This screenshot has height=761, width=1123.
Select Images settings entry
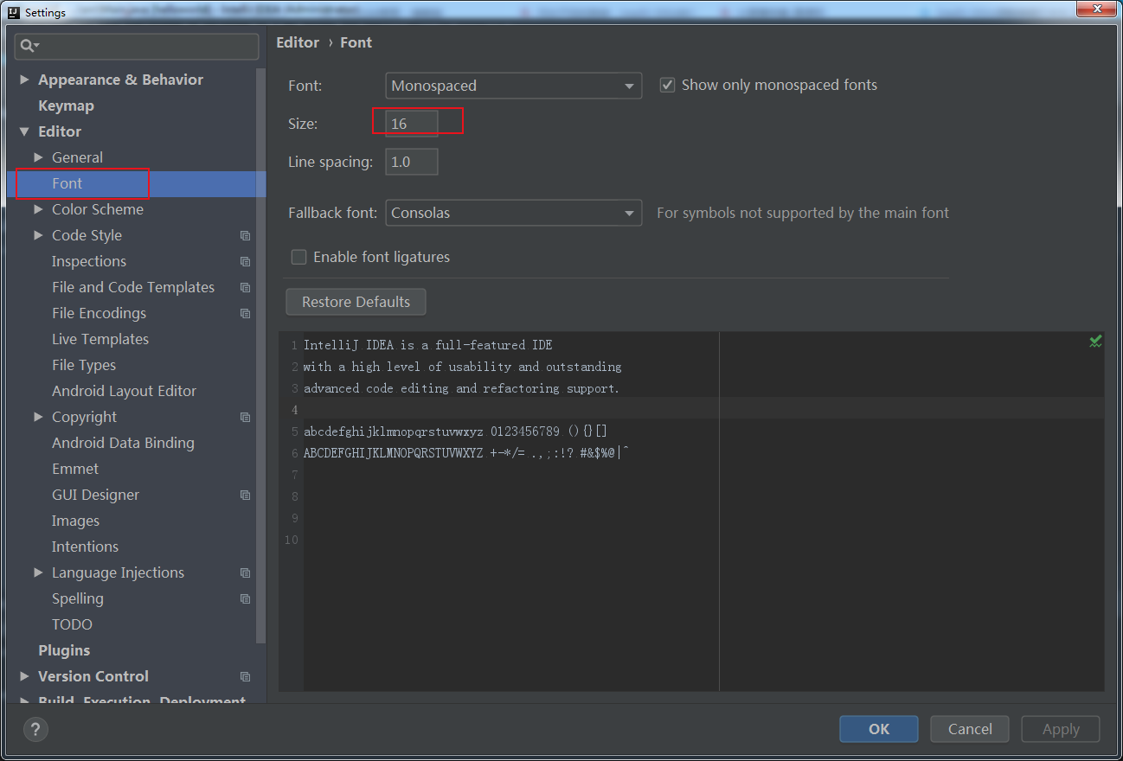pos(75,521)
